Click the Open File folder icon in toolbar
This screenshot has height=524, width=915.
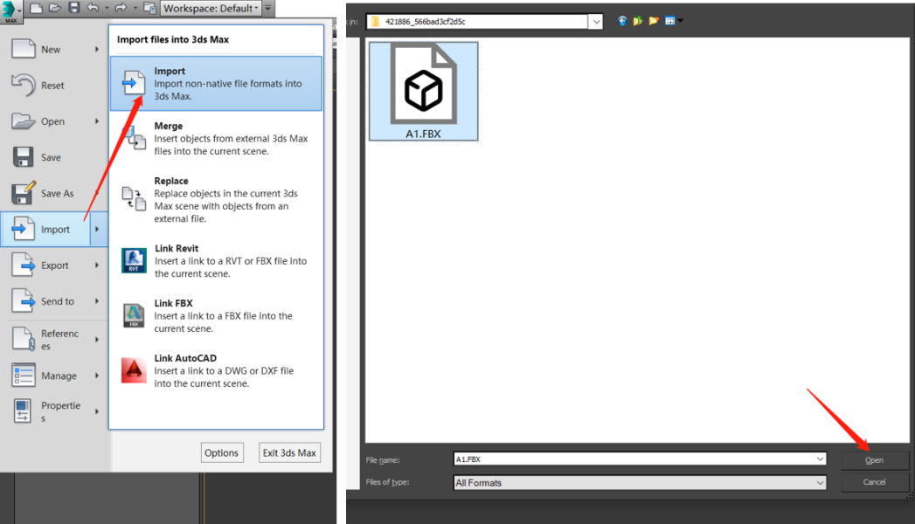(x=55, y=8)
